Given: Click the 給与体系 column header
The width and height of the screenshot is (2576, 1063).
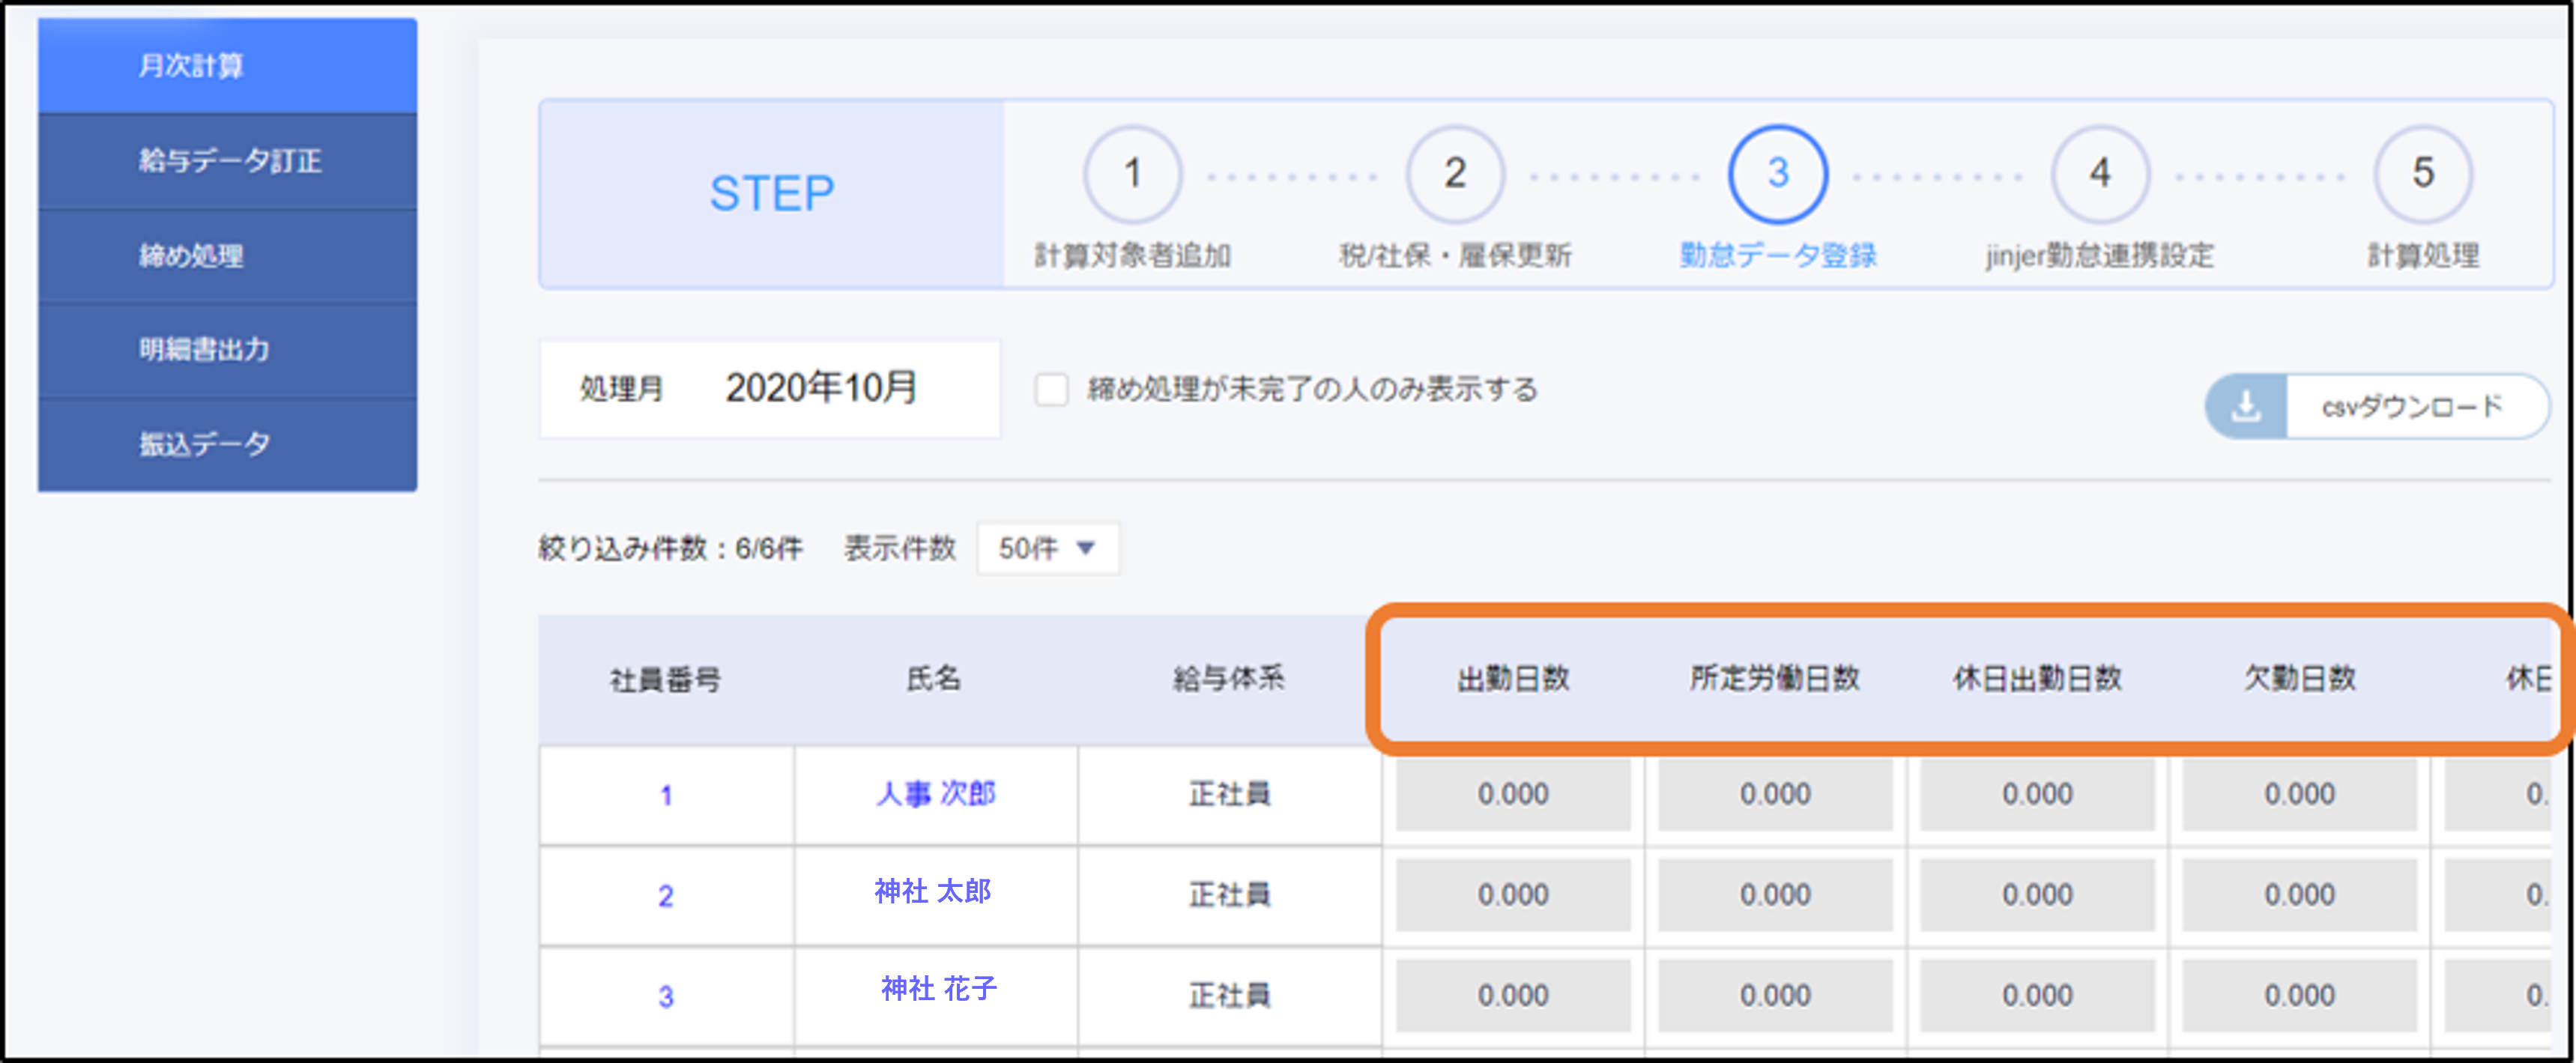Looking at the screenshot, I should (1229, 679).
